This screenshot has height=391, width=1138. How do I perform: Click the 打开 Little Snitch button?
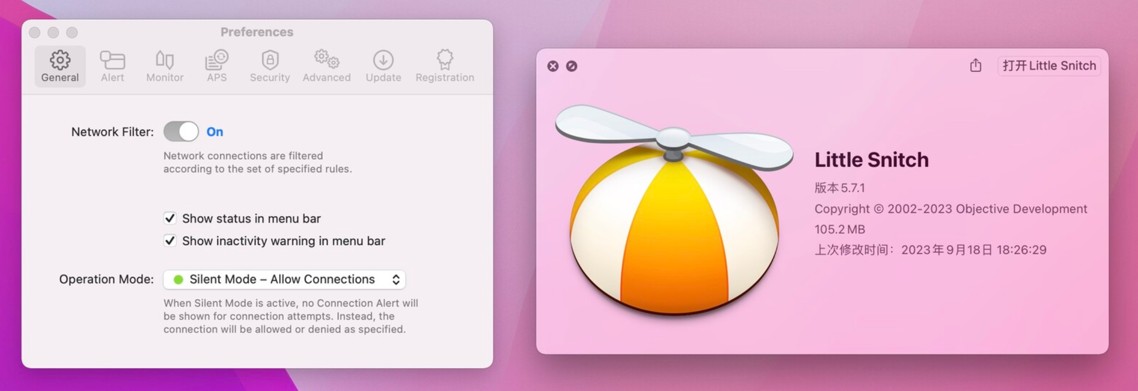click(1049, 66)
